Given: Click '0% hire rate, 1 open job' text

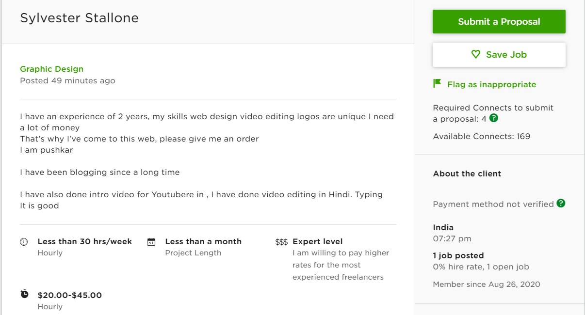Looking at the screenshot, I should pyautogui.click(x=481, y=267).
